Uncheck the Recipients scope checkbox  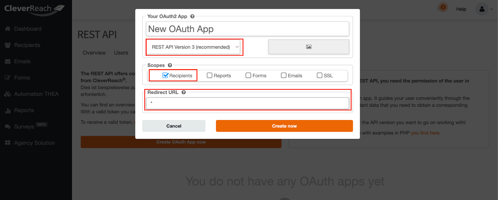tap(166, 75)
